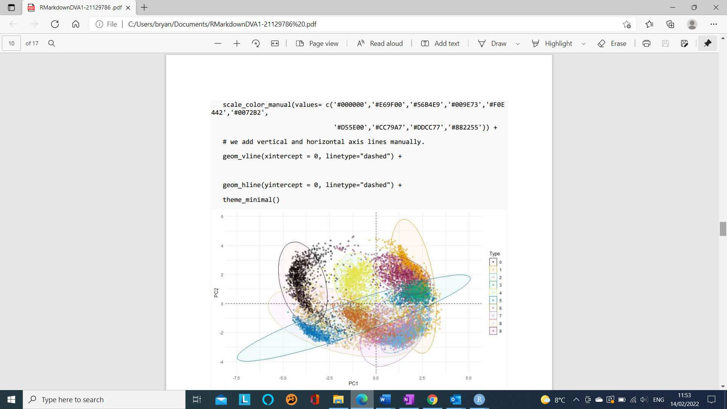Open the find-in-document search
Image resolution: width=727 pixels, height=409 pixels.
click(51, 43)
